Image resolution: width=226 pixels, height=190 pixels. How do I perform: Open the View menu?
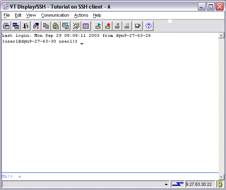pyautogui.click(x=31, y=15)
